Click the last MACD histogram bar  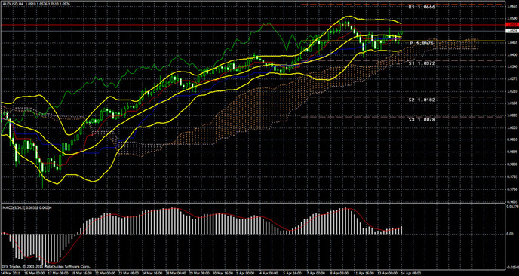coord(401,230)
